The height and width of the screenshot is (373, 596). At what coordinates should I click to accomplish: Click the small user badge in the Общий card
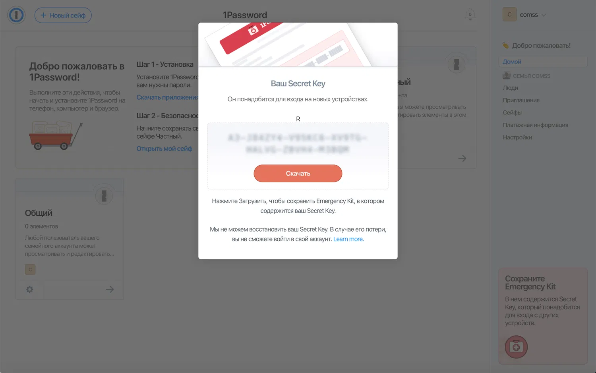[30, 269]
